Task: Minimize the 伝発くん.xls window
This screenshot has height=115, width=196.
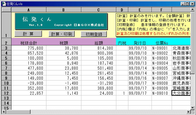Action: [183, 3]
